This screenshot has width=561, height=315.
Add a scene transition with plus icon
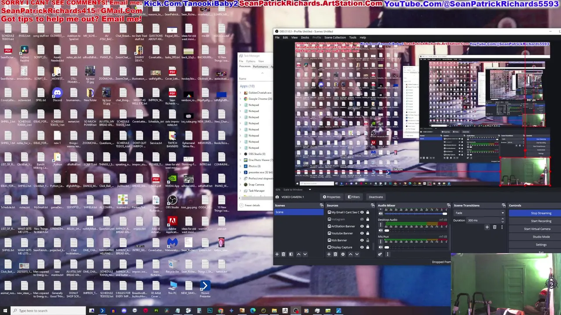click(487, 227)
